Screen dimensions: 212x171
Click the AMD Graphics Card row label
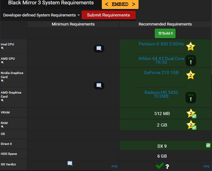click(x=11, y=95)
